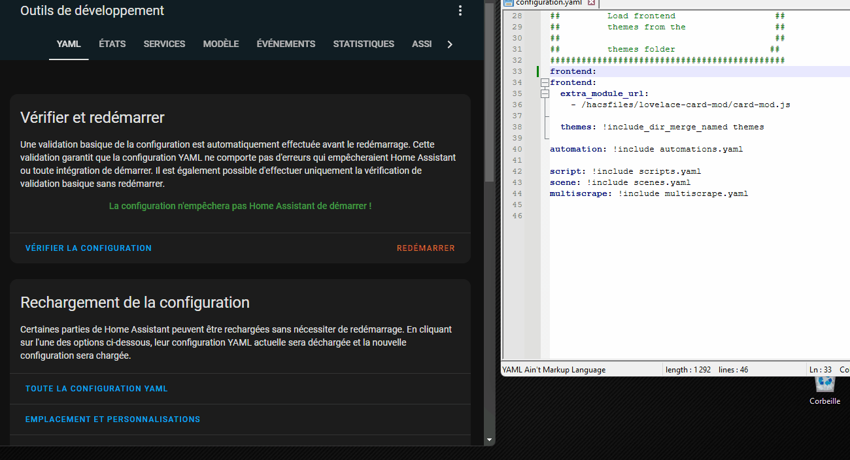Click the REDÉMARRER button

pyautogui.click(x=426, y=248)
